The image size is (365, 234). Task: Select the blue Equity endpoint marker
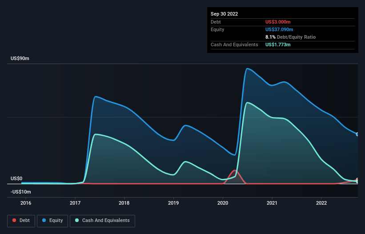pos(357,134)
